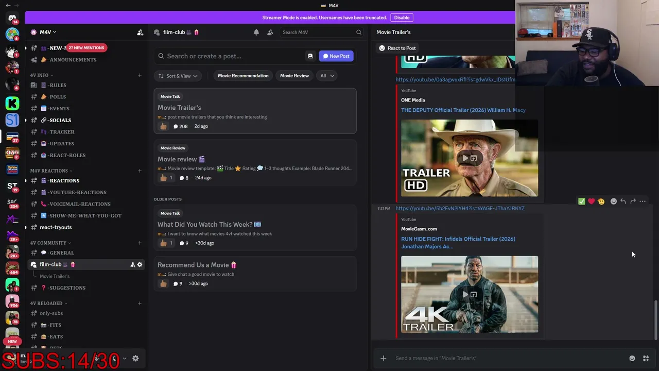659x371 pixels.
Task: Focus the Search M4V field
Action: click(x=322, y=32)
